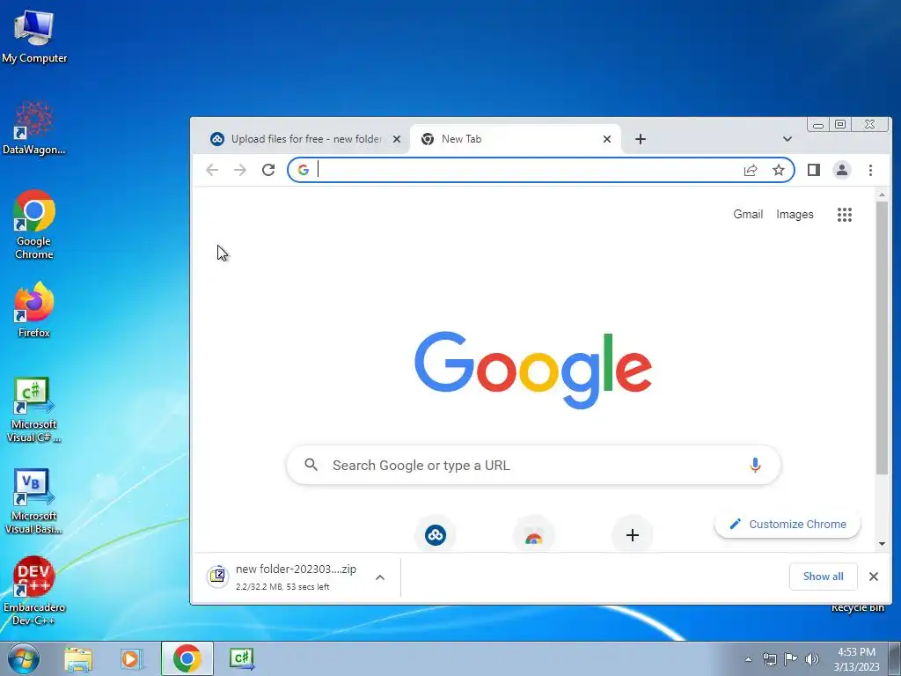Click the zip file icon in downloads bar
This screenshot has width=901, height=676.
pyautogui.click(x=218, y=576)
